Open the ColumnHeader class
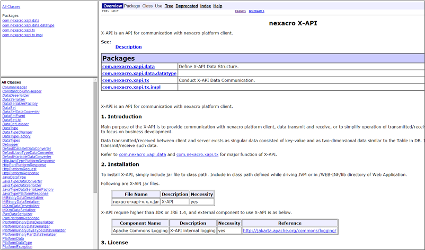Viewport: 425px width, 250px height. [15, 87]
